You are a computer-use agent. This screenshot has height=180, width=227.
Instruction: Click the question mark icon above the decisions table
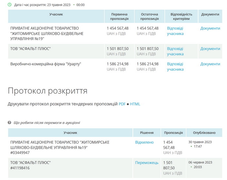pos(10,123)
